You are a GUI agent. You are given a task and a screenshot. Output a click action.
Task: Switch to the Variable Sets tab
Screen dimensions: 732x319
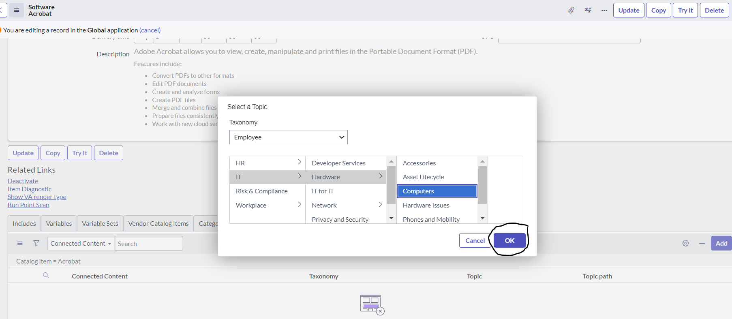coord(100,223)
